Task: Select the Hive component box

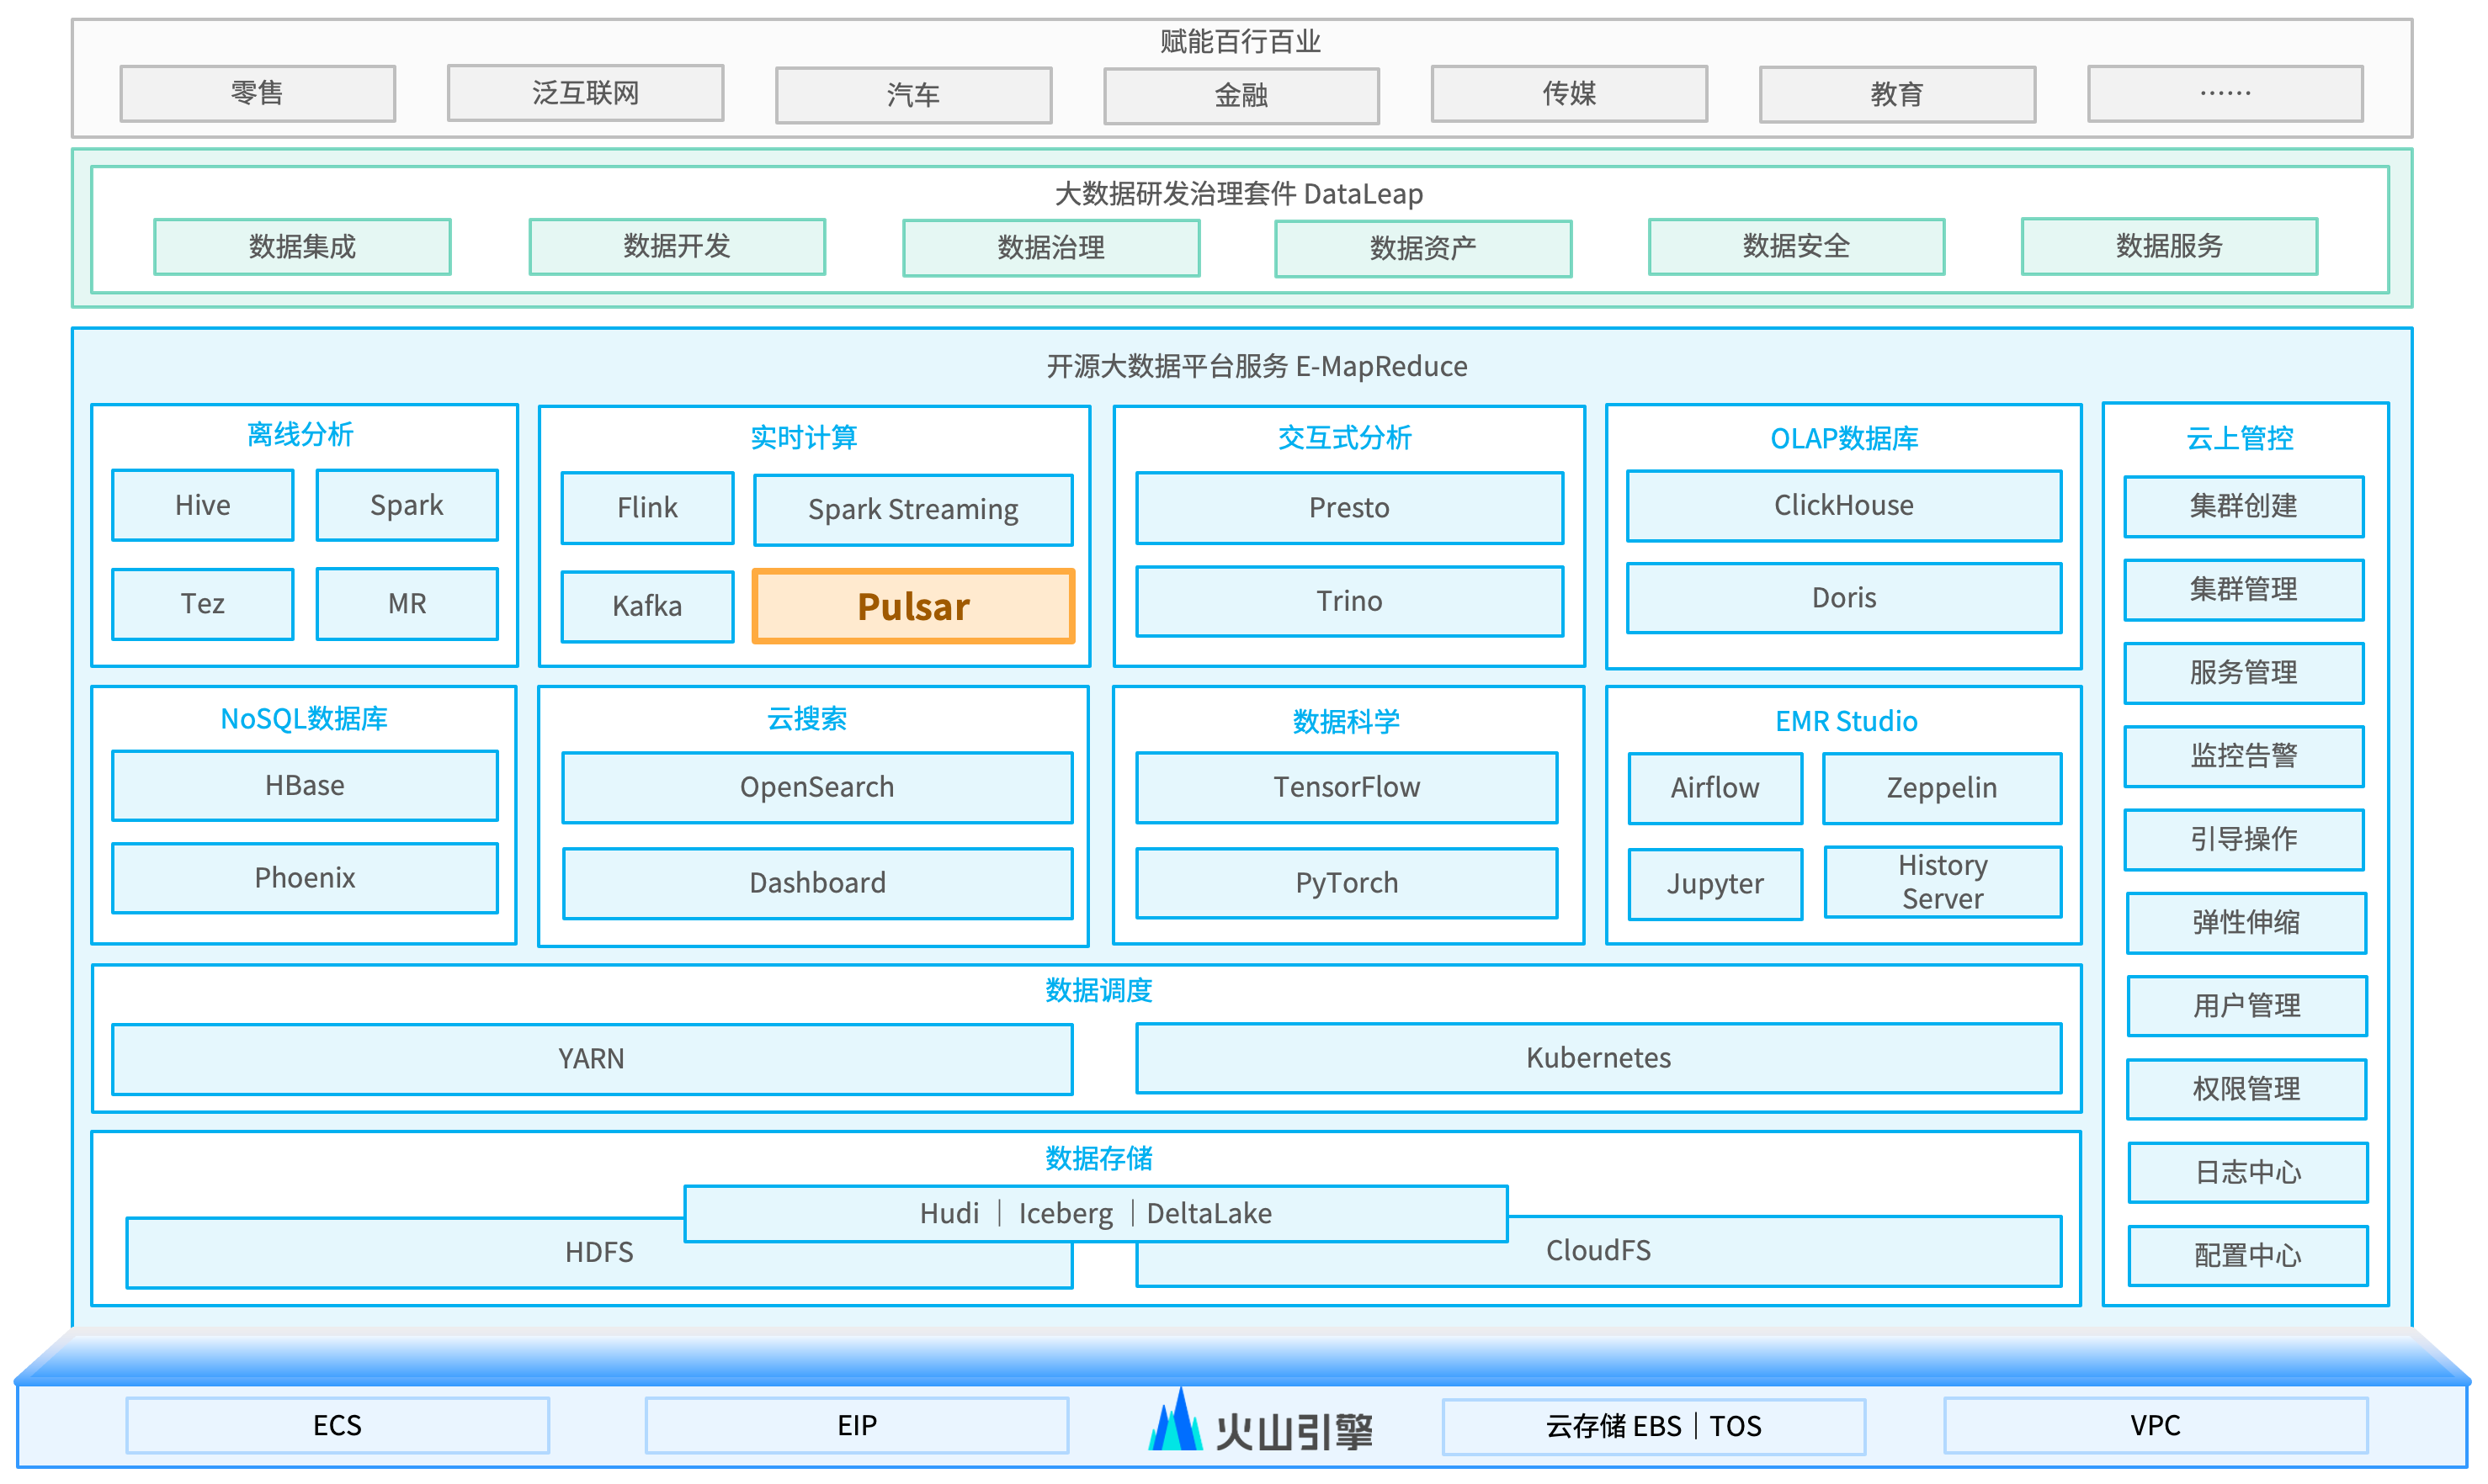Action: coord(202,505)
